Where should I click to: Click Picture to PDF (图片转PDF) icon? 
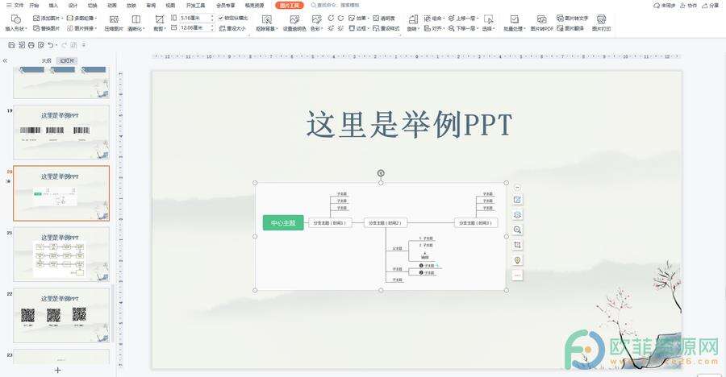click(x=542, y=19)
